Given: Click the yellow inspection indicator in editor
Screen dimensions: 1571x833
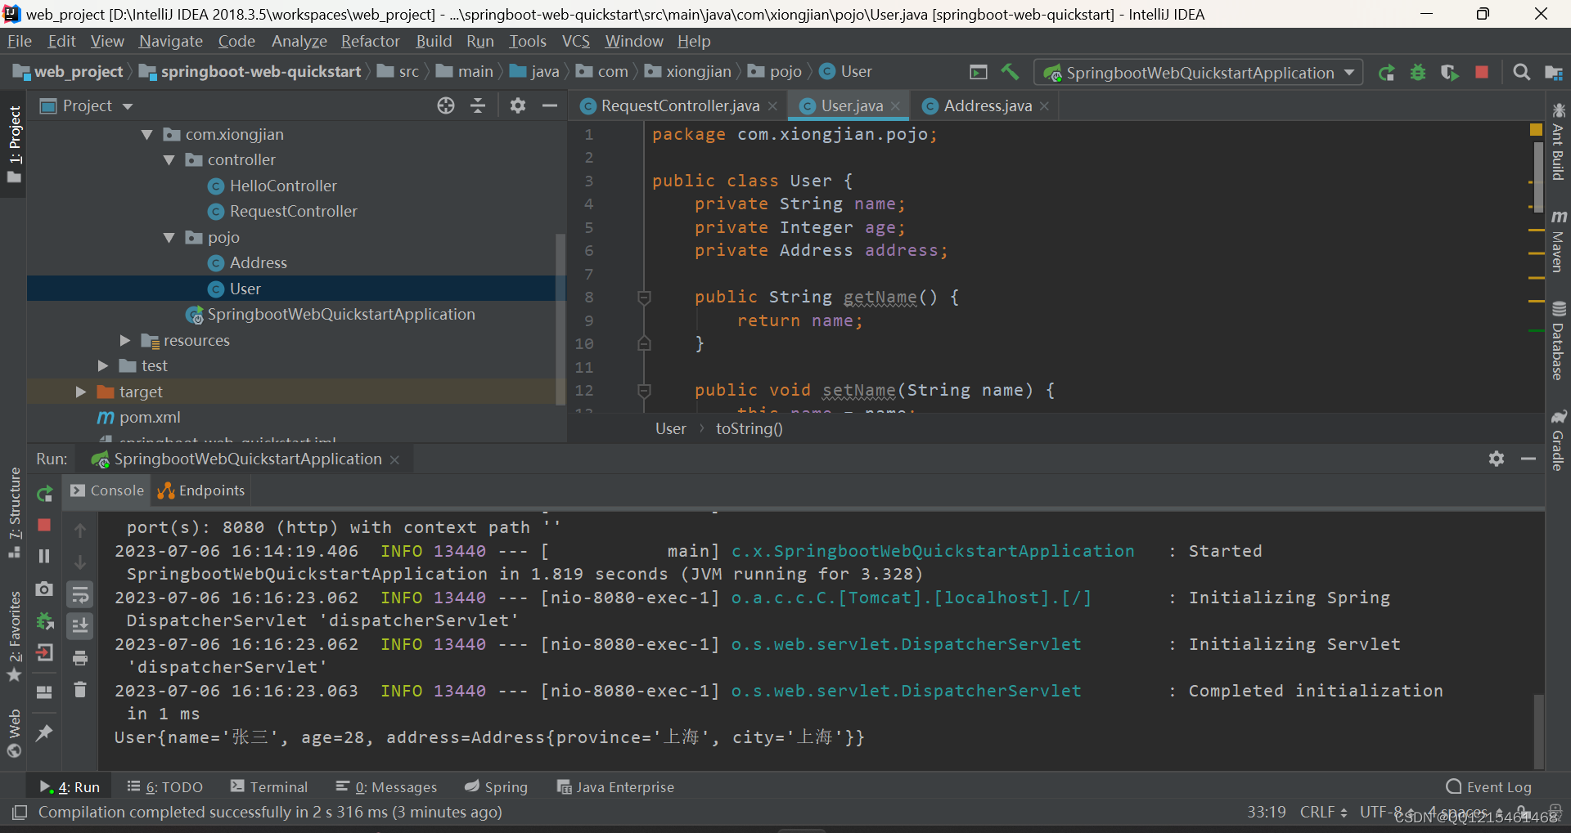Looking at the screenshot, I should pyautogui.click(x=1536, y=129).
